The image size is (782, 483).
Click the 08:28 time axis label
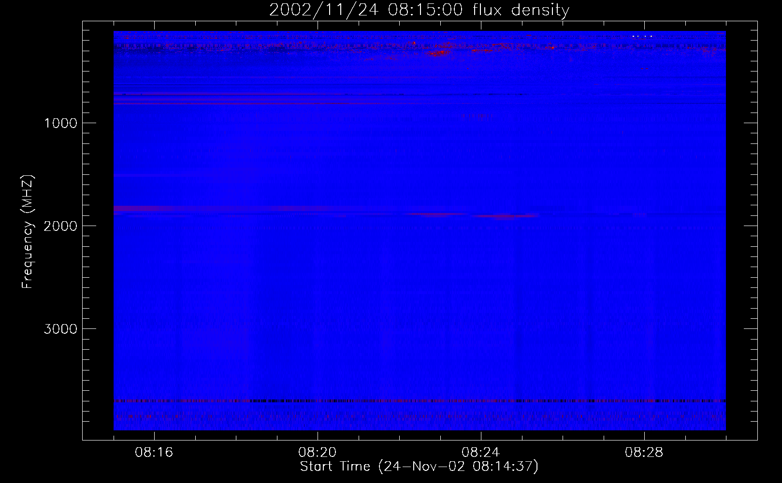coord(644,453)
